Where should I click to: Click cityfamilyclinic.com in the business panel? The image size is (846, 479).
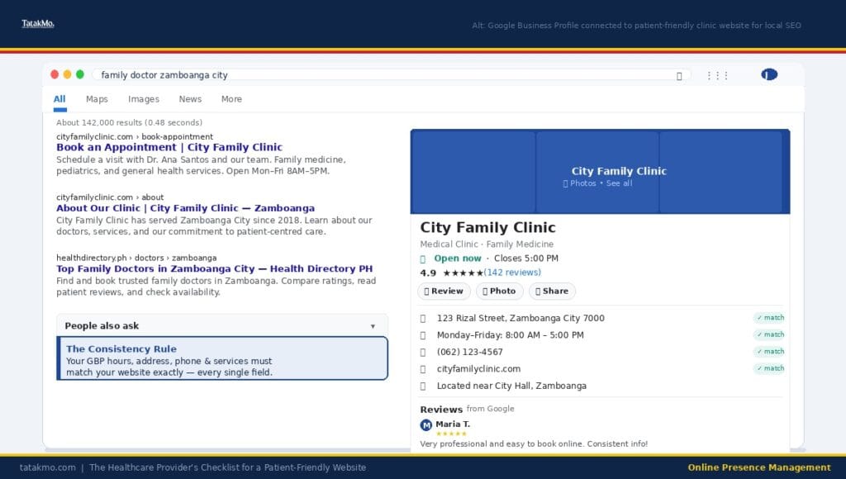[x=478, y=369]
